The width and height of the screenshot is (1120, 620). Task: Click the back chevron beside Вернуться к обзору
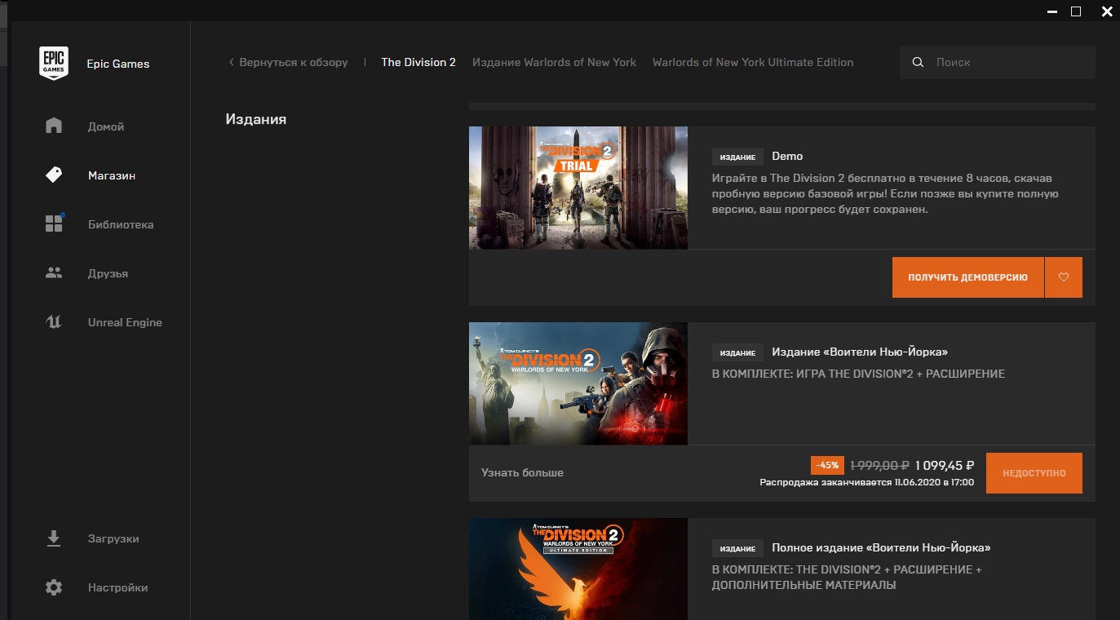coord(232,62)
